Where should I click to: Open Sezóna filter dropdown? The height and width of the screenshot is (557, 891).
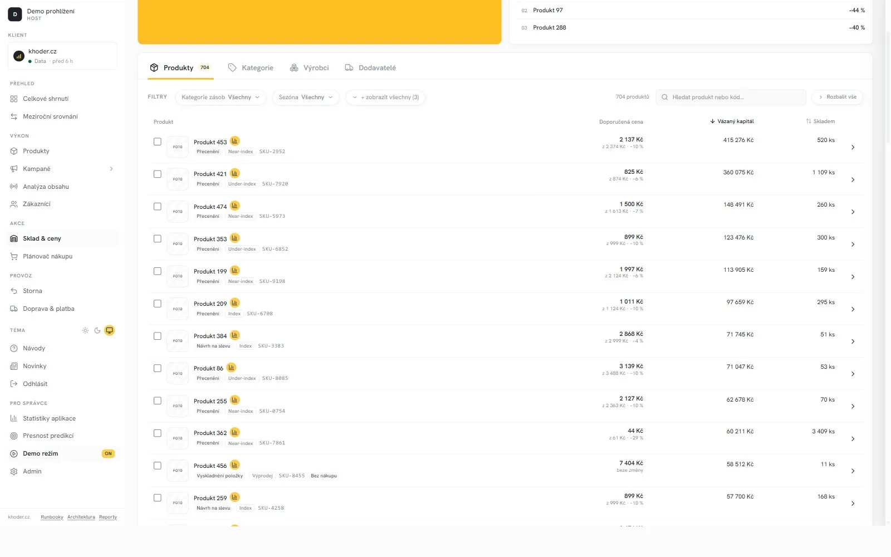[x=306, y=97]
